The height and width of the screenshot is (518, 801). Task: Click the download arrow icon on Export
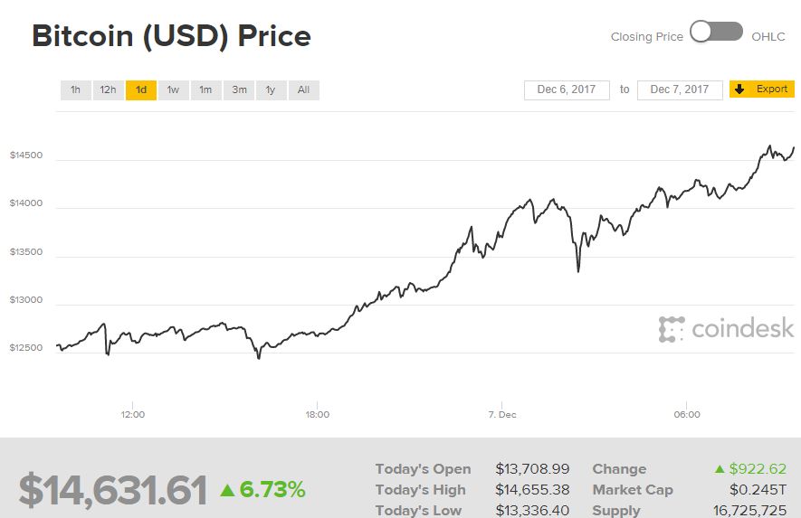(x=739, y=89)
